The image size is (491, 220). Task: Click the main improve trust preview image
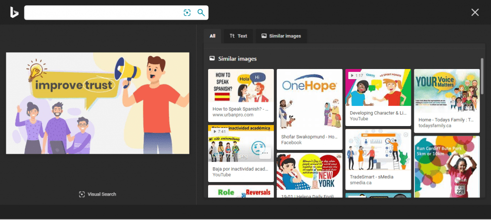(x=98, y=103)
